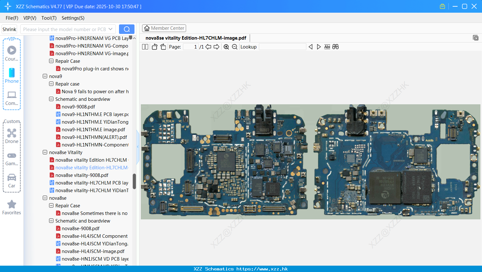Open the Courses sidebar item
482x272 pixels.
pyautogui.click(x=12, y=53)
